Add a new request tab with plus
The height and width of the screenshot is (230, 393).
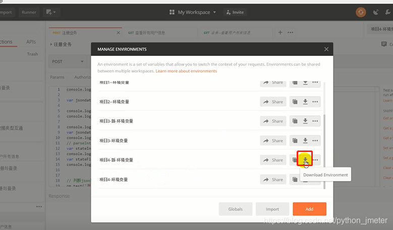280,33
